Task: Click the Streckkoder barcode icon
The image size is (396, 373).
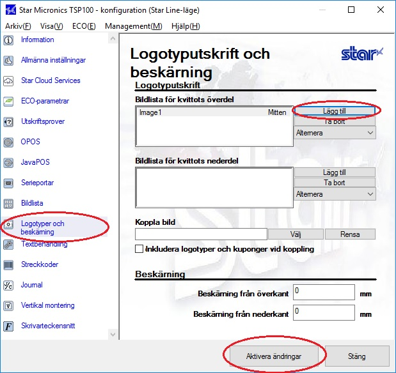Action: coord(8,265)
